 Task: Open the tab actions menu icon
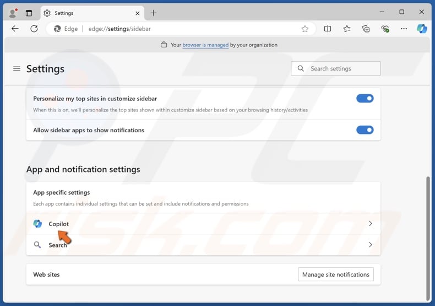(x=29, y=13)
